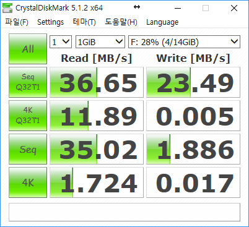Screen dimensions: 249x227
Task: Click the 4K read value 1.724
Action: (x=97, y=182)
